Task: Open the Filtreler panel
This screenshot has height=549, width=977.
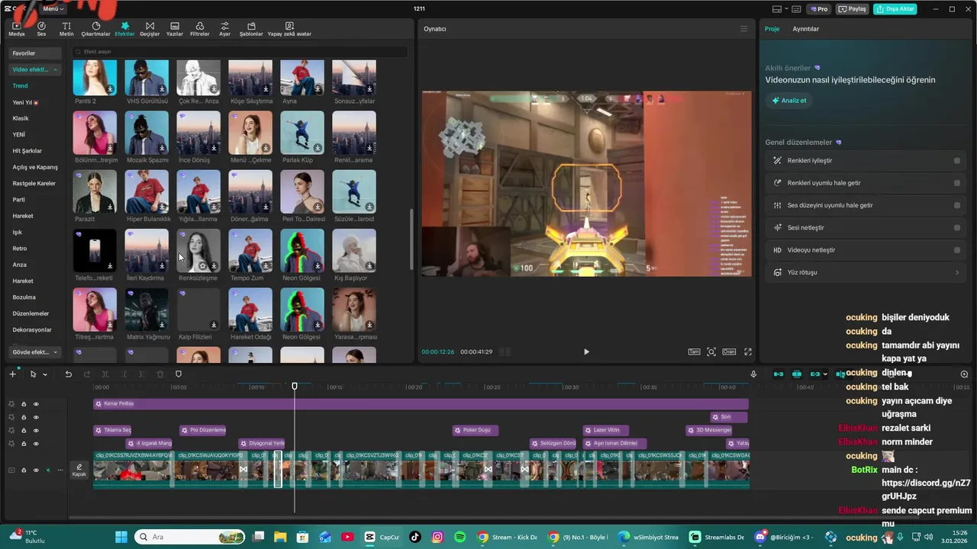Action: (x=199, y=29)
